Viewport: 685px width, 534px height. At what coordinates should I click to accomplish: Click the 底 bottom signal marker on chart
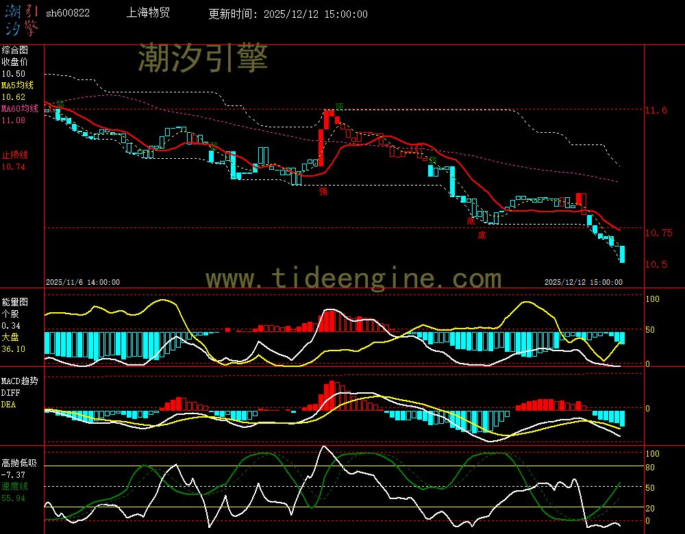point(480,234)
